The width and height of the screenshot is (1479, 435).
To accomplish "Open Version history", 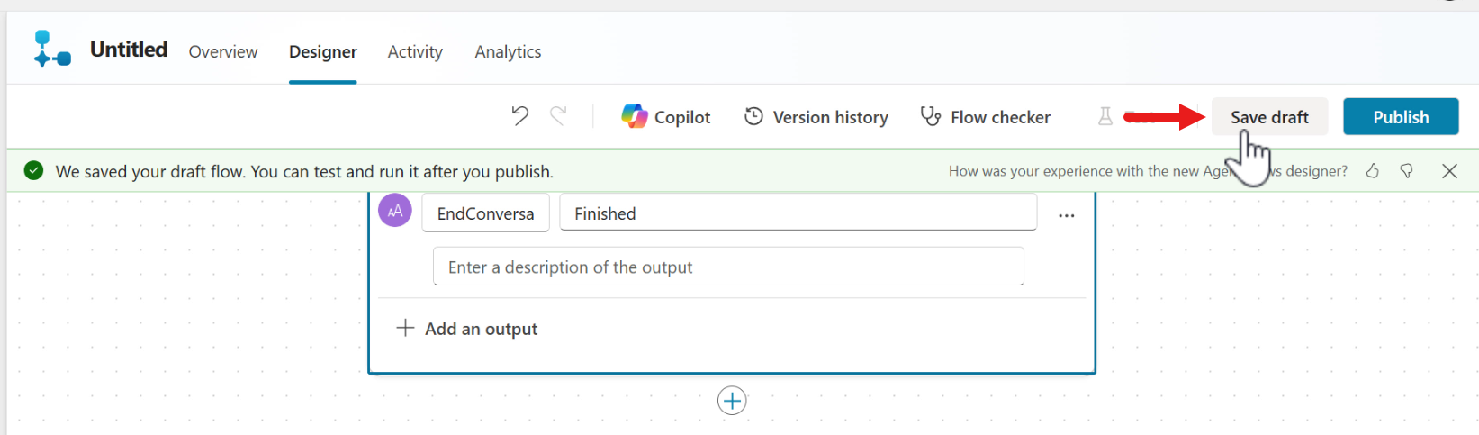I will (x=816, y=117).
